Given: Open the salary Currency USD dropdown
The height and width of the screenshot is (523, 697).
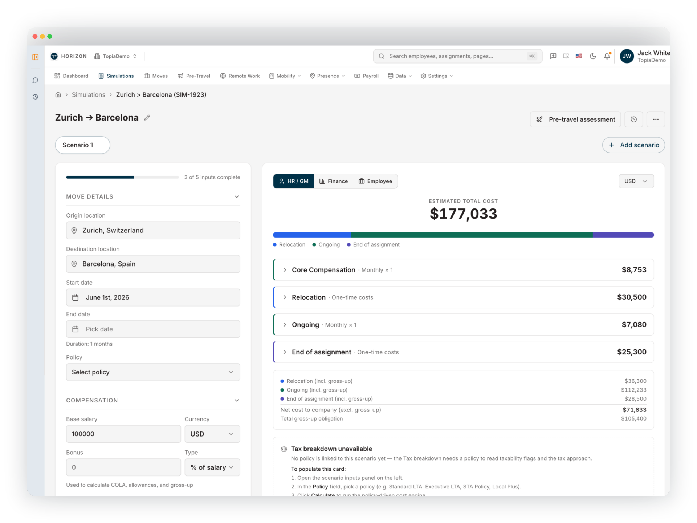Looking at the screenshot, I should 212,434.
